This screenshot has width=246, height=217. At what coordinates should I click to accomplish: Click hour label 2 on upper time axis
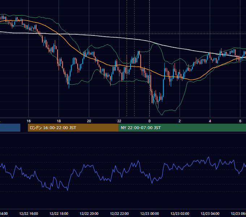(180, 121)
